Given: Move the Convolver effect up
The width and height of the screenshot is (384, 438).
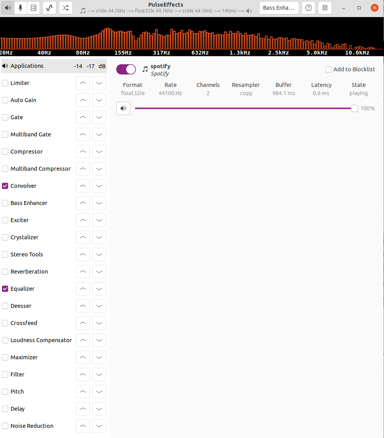Looking at the screenshot, I should [x=82, y=186].
